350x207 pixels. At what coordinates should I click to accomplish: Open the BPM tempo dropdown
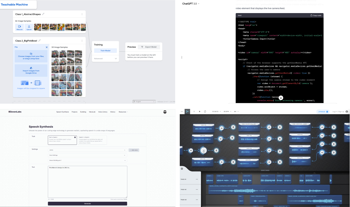pos(228,112)
